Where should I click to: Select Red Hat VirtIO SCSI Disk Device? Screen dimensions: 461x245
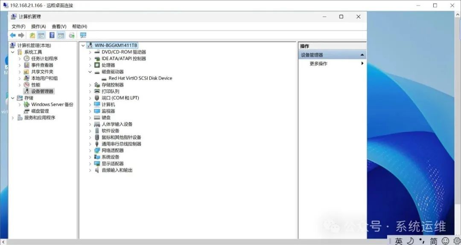pos(140,78)
